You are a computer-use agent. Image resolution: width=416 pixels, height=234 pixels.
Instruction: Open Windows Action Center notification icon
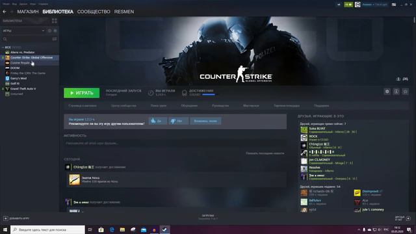pyautogui.click(x=409, y=229)
